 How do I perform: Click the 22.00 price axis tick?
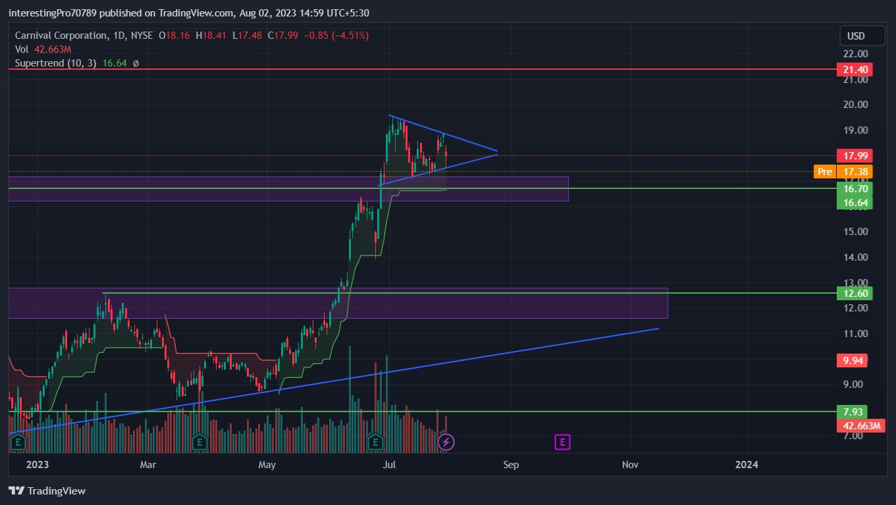(x=855, y=54)
